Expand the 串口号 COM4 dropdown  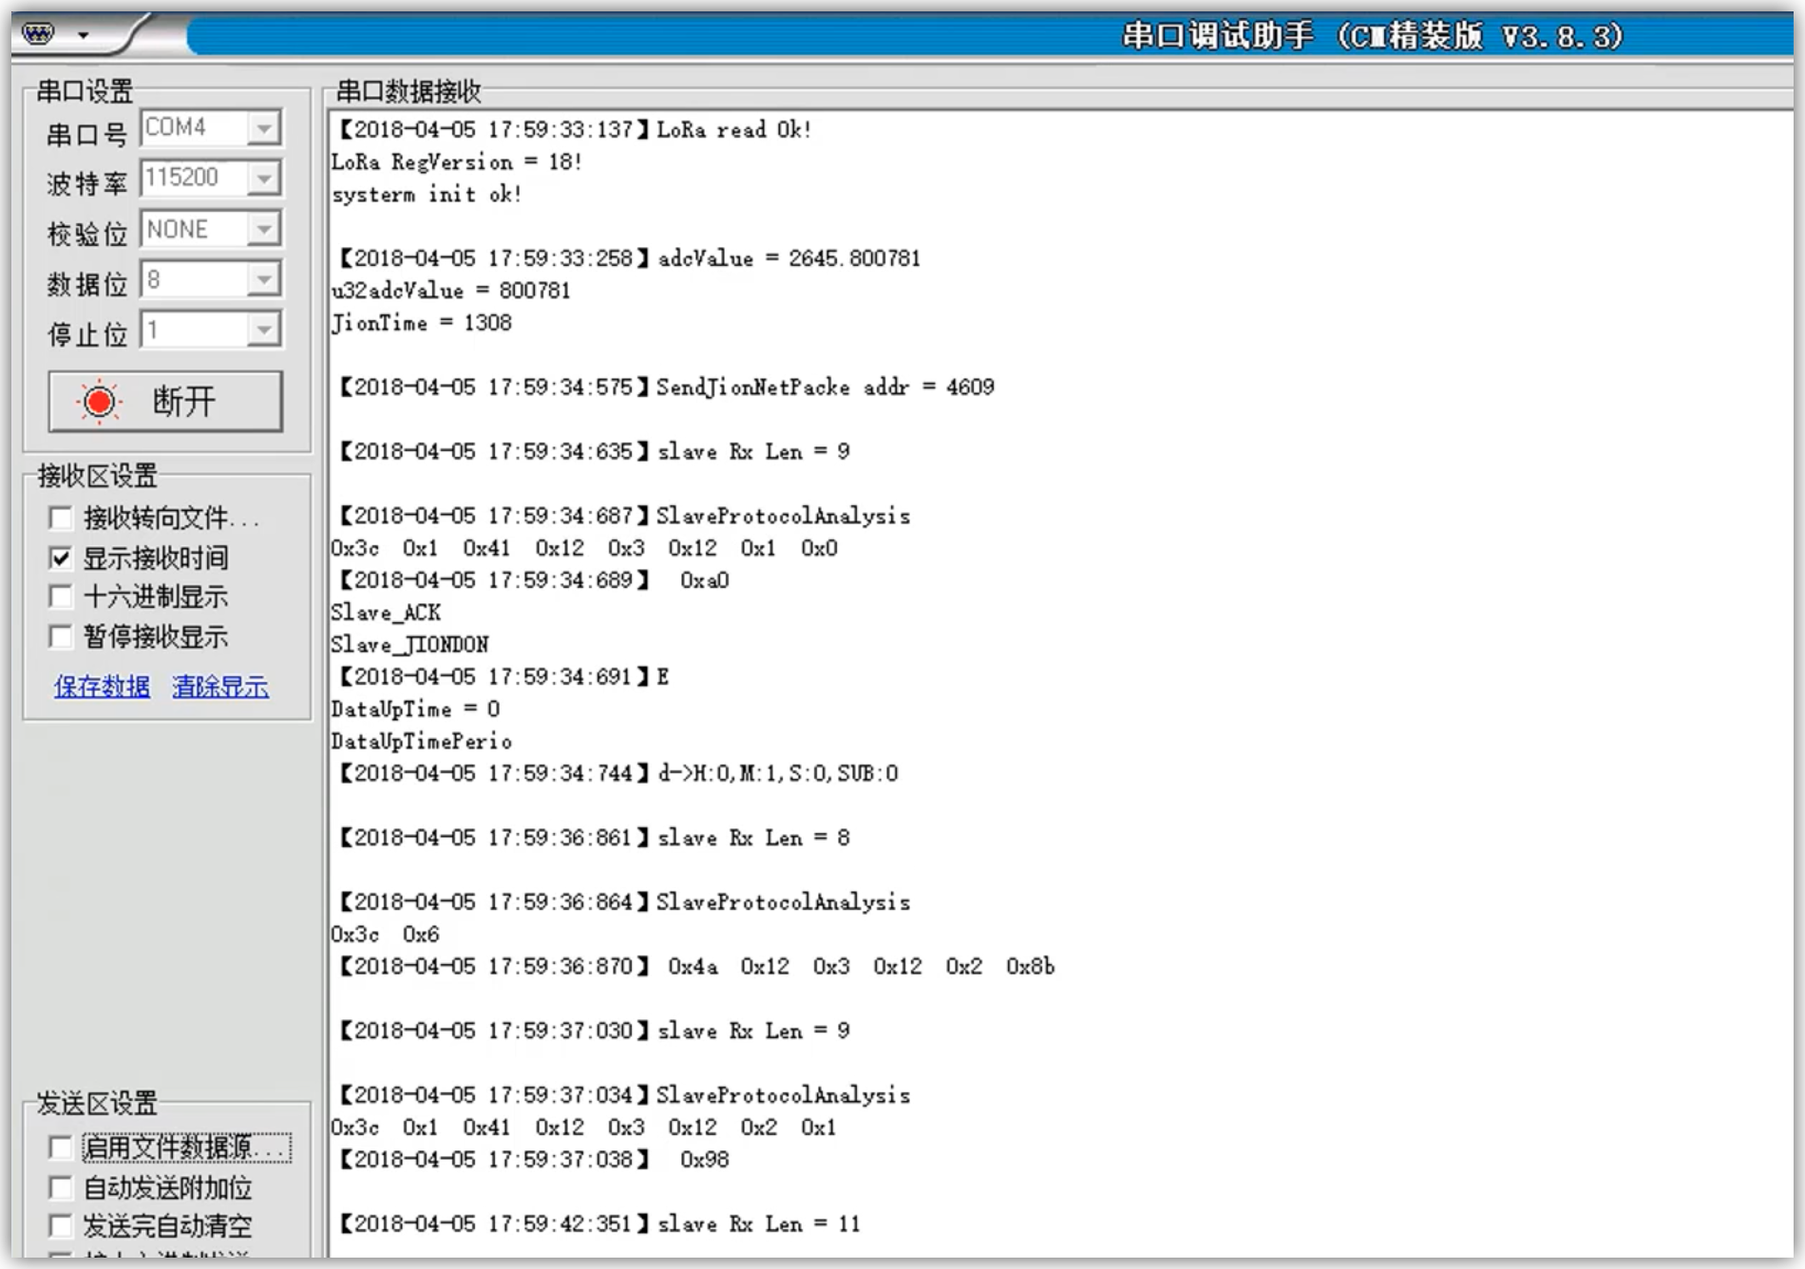(x=263, y=127)
